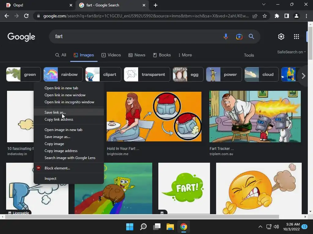
Task: Switch to the Videos tab
Action: coord(111,55)
